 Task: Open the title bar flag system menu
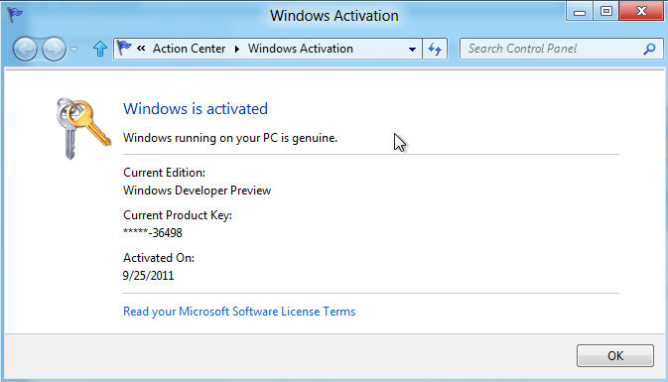pos(15,15)
